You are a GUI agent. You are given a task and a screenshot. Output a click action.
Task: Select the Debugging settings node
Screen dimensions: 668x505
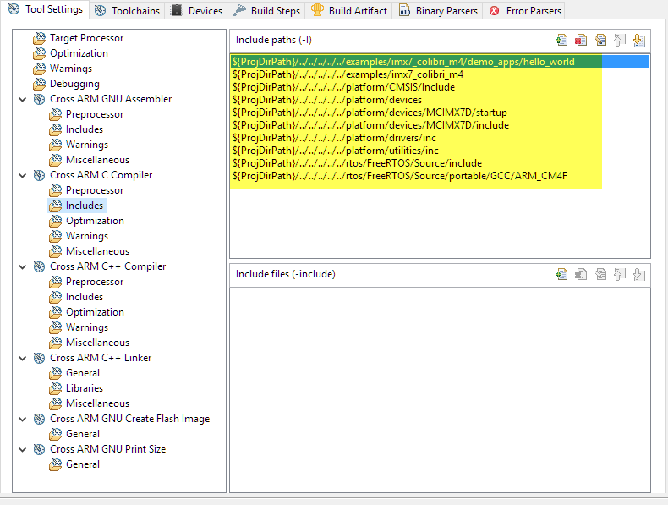(74, 84)
